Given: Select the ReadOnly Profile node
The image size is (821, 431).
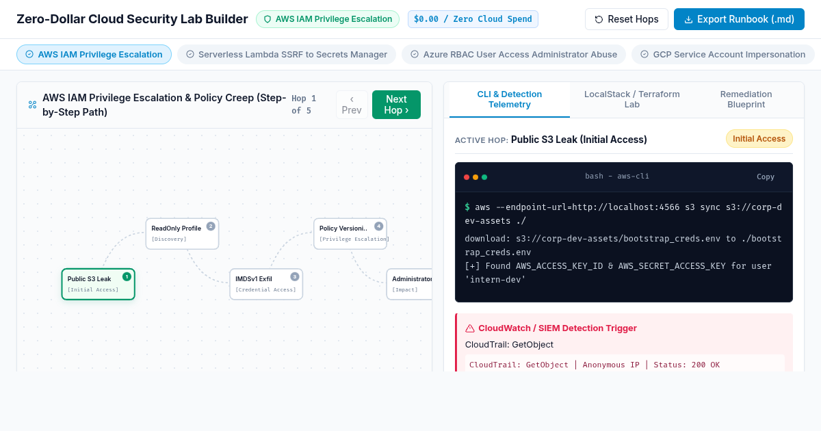Looking at the screenshot, I should [183, 233].
